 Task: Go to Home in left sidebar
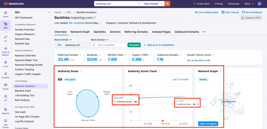coord(6,14)
